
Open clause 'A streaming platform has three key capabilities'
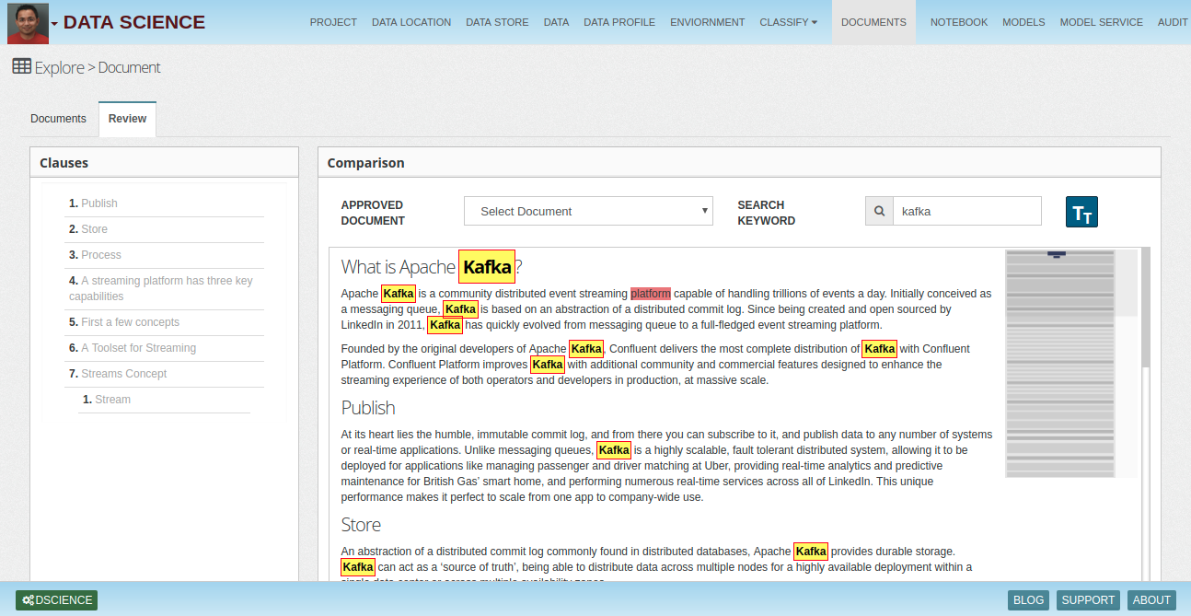[x=161, y=288]
